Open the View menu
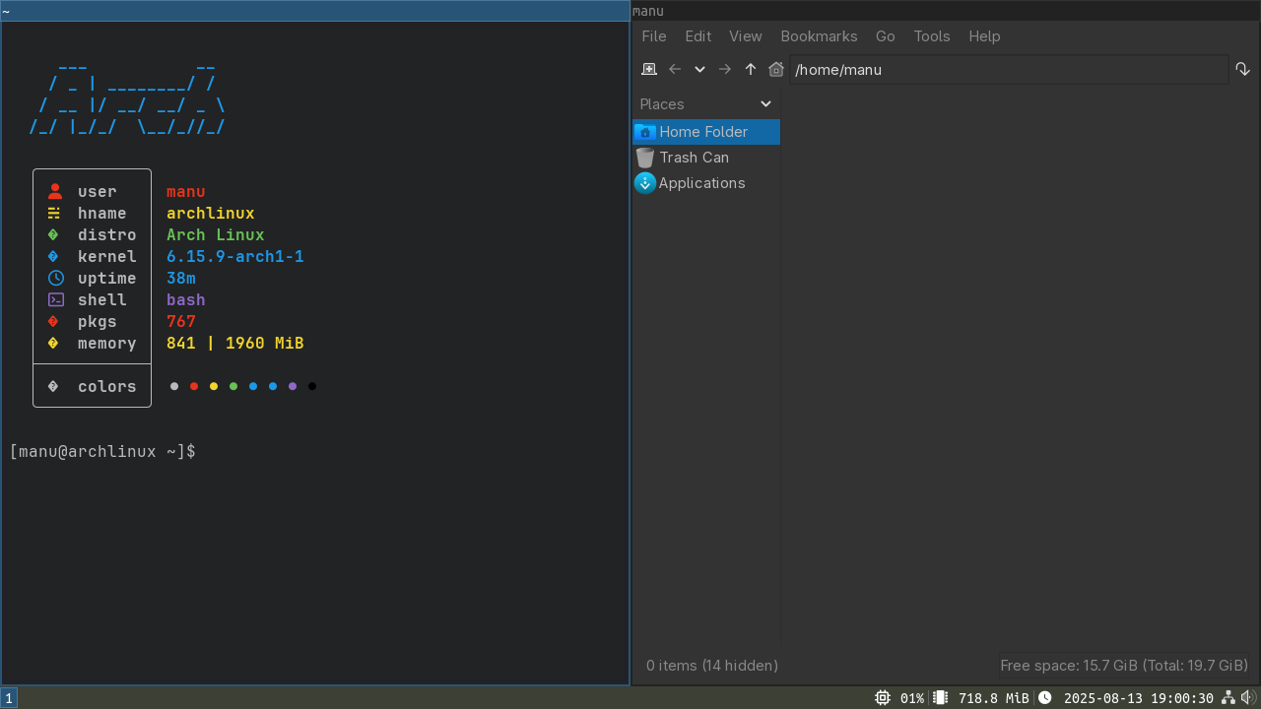 click(745, 36)
